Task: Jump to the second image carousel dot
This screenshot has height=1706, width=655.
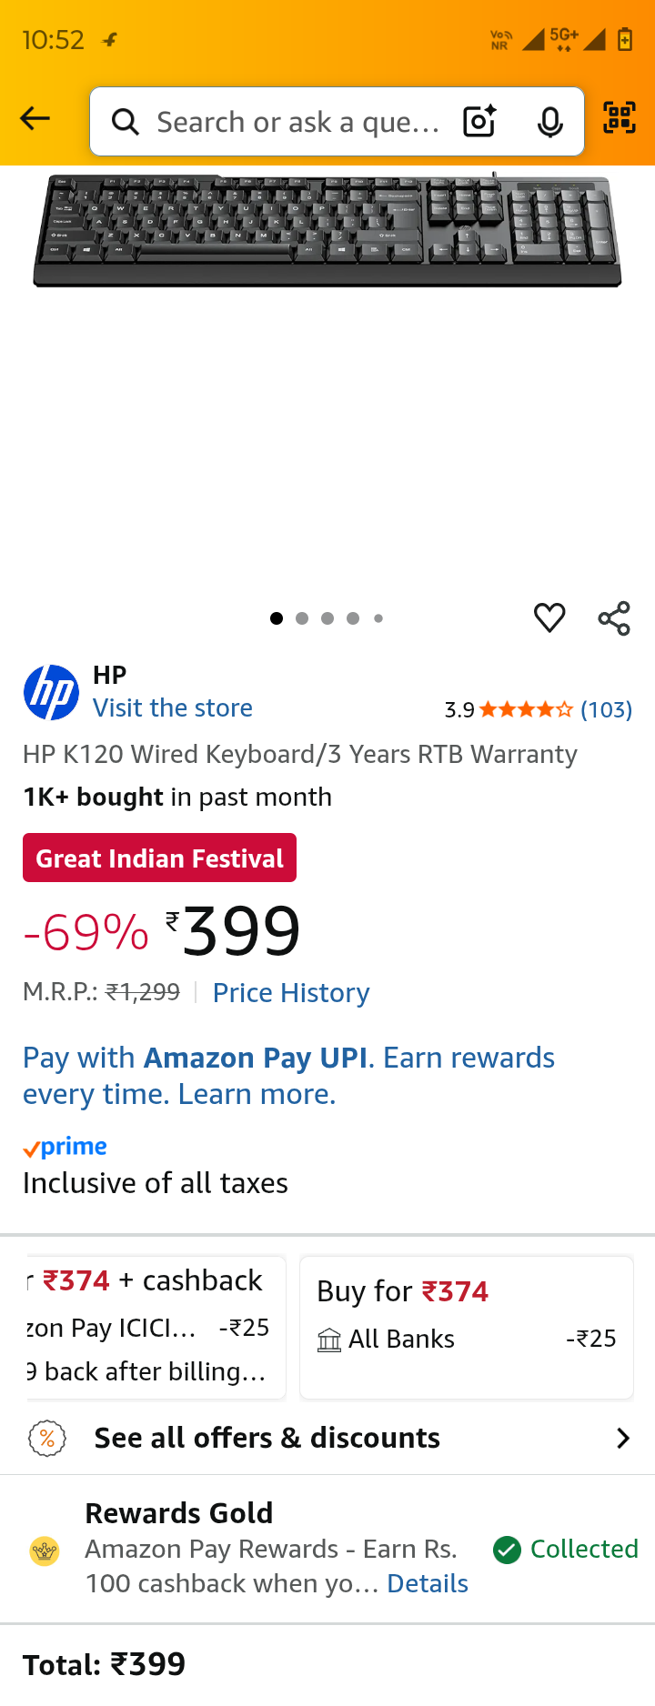Action: [302, 618]
